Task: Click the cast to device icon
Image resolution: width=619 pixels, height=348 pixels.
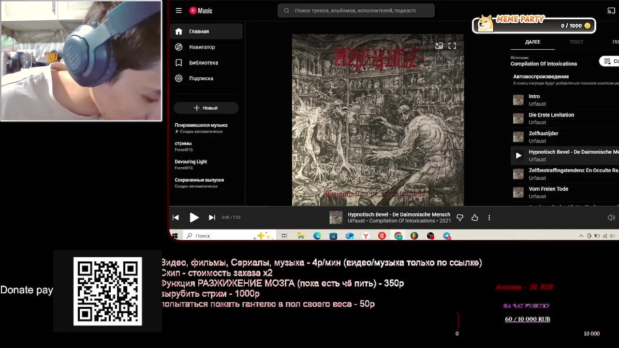Action: point(611,11)
